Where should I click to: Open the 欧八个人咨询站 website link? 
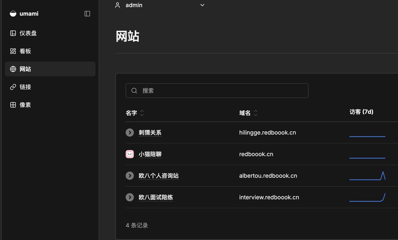click(159, 176)
